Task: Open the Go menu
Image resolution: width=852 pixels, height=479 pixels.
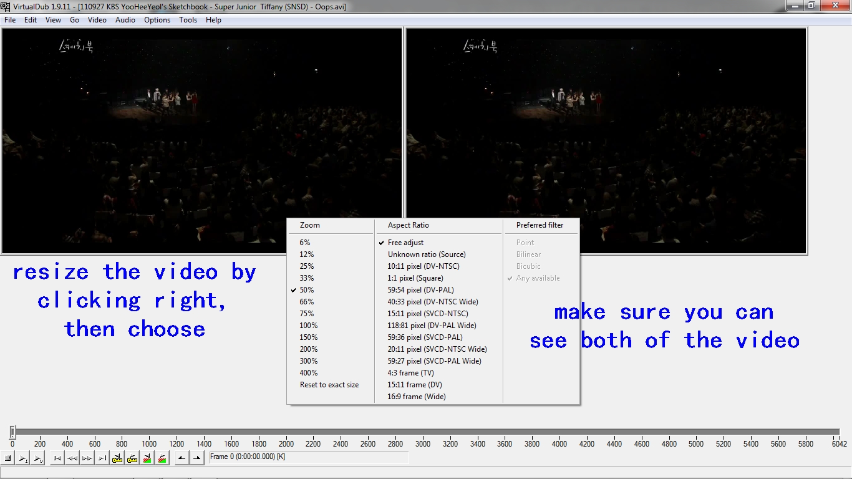Action: pos(74,20)
